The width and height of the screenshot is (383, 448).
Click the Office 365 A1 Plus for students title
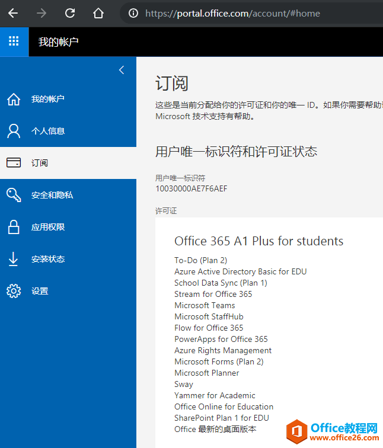coord(258,241)
